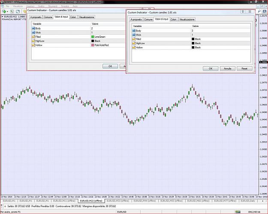This screenshot has height=214, width=268.
Task: Click the Reset button
Action: click(x=244, y=68)
